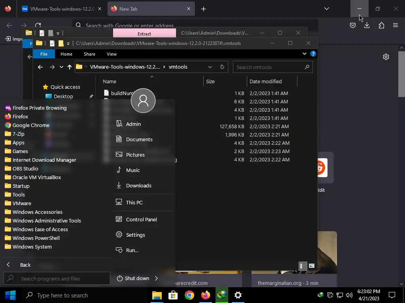Go back in vmtools Explorer window

click(40, 67)
